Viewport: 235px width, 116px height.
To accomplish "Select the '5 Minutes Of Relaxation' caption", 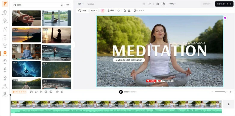I will 129,60.
